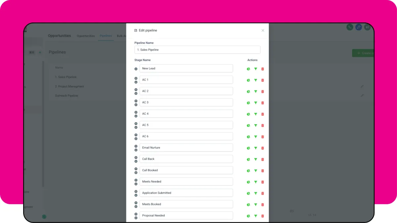397x223 pixels.
Task: Switch to the Opportunities tab
Action: click(x=86, y=36)
